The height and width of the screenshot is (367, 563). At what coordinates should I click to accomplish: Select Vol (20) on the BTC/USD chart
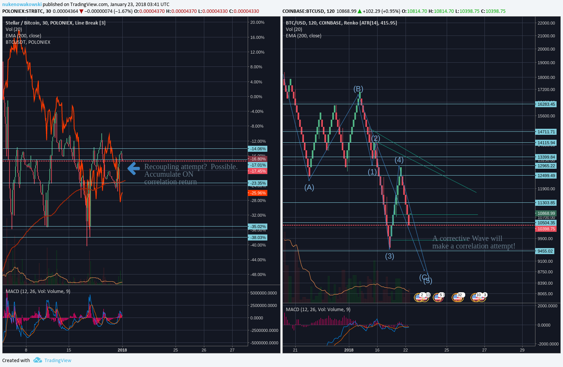294,29
